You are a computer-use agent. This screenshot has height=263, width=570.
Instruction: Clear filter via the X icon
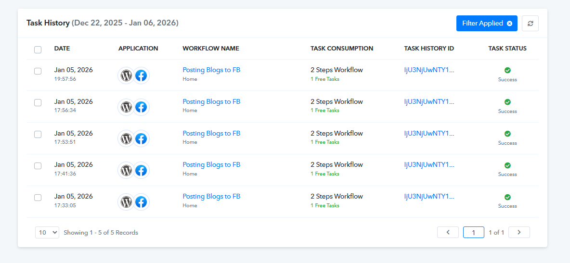(509, 24)
